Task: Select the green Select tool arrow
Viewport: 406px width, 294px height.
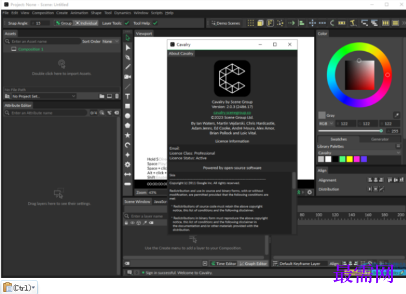Action: pos(128,38)
